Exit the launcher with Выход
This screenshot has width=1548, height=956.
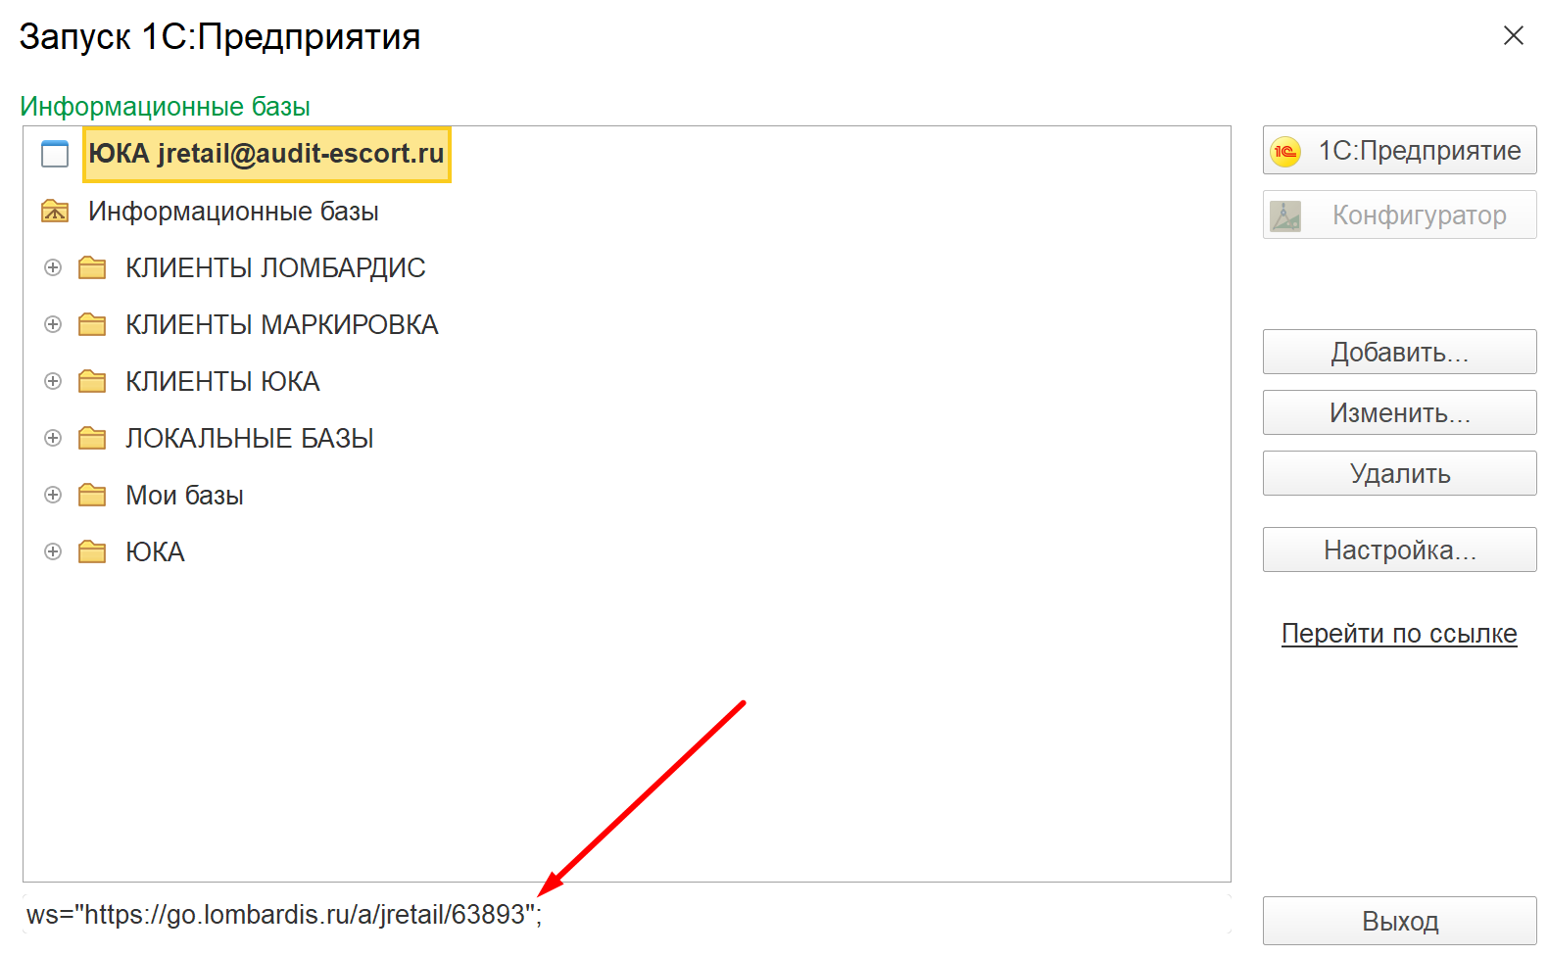(1399, 921)
